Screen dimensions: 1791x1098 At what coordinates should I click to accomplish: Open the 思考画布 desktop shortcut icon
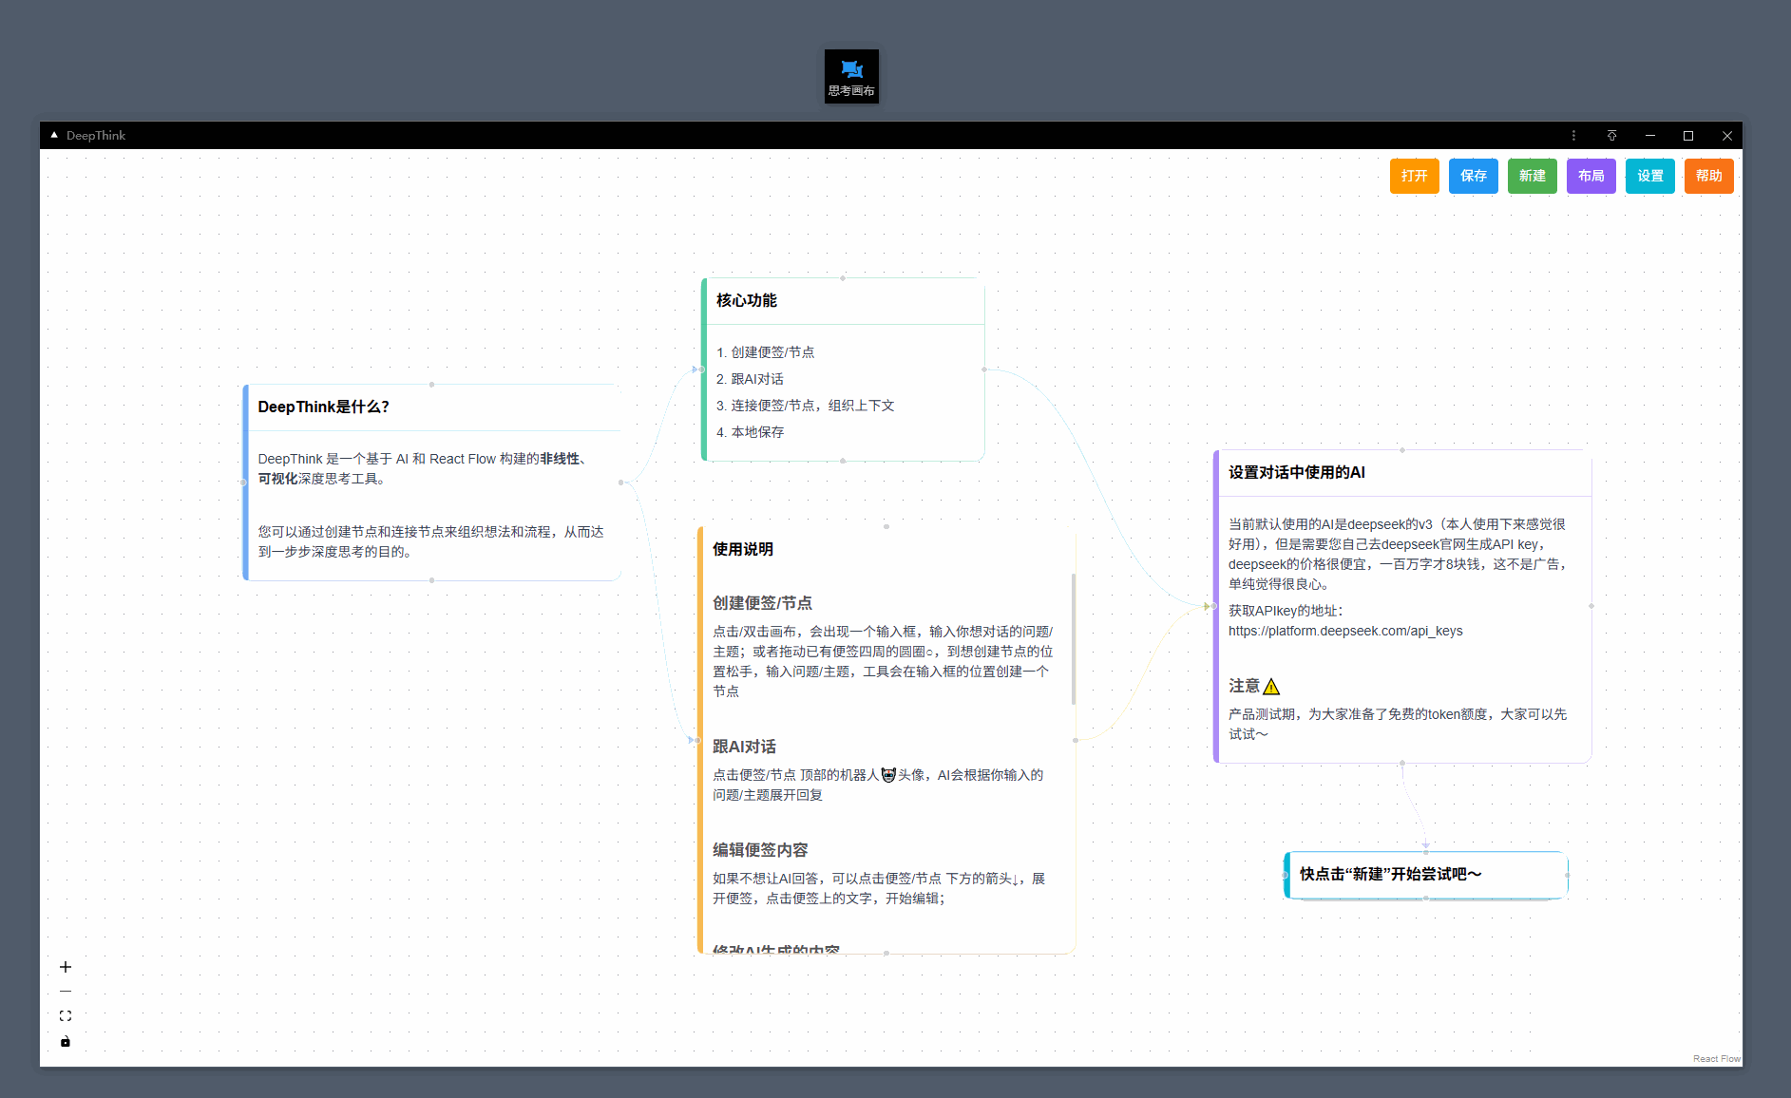[851, 76]
